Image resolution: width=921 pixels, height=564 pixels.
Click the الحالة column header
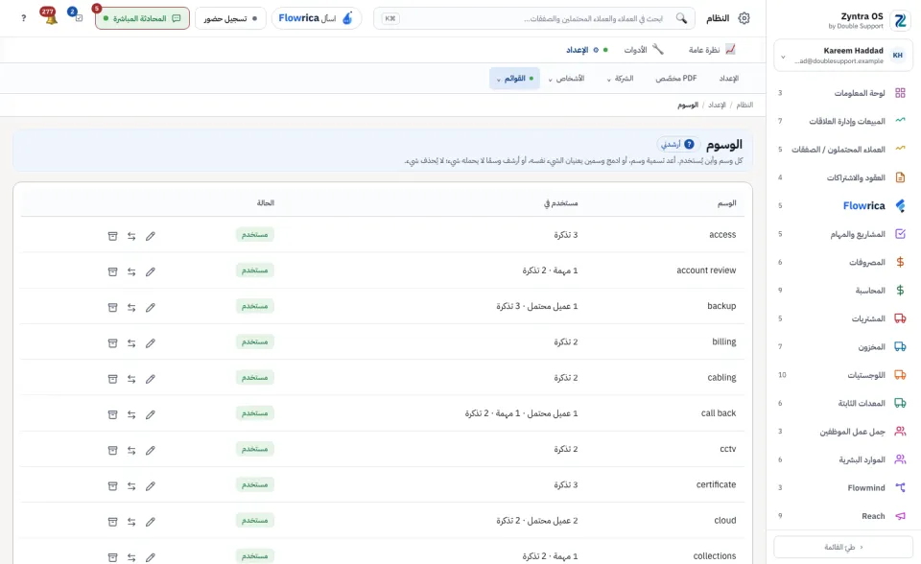(266, 202)
